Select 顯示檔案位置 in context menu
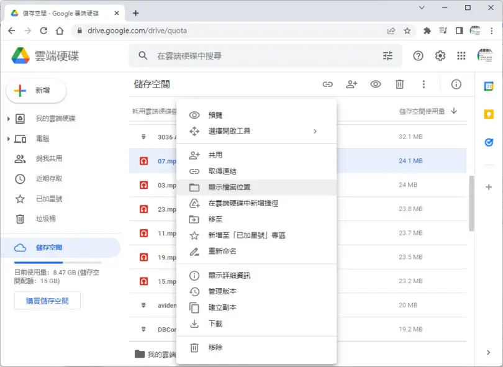 256,187
